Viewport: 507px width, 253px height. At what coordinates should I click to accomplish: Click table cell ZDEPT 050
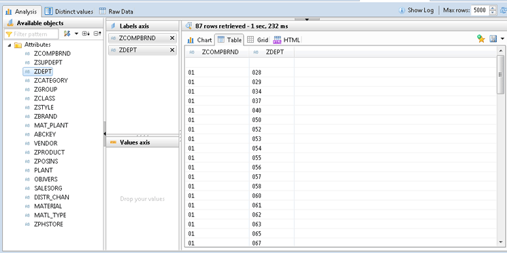272,120
